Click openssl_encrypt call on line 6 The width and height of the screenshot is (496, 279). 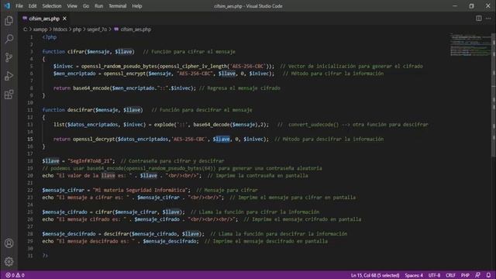click(125, 74)
